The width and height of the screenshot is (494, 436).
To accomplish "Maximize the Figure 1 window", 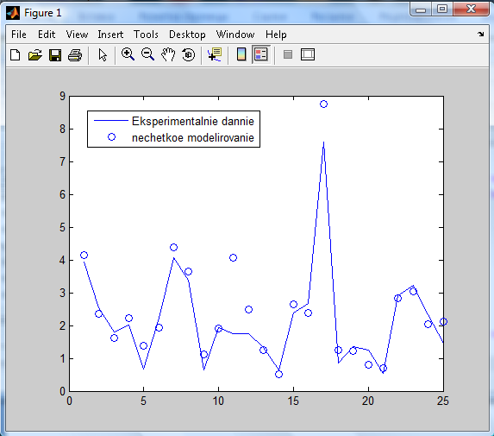I will pyautogui.click(x=441, y=9).
